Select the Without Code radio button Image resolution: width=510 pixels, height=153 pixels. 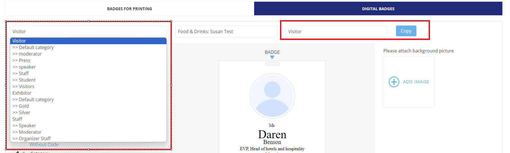[x=23, y=144]
